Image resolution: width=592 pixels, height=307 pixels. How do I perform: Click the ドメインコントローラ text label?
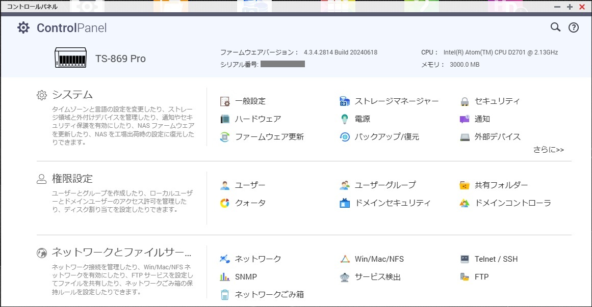513,203
